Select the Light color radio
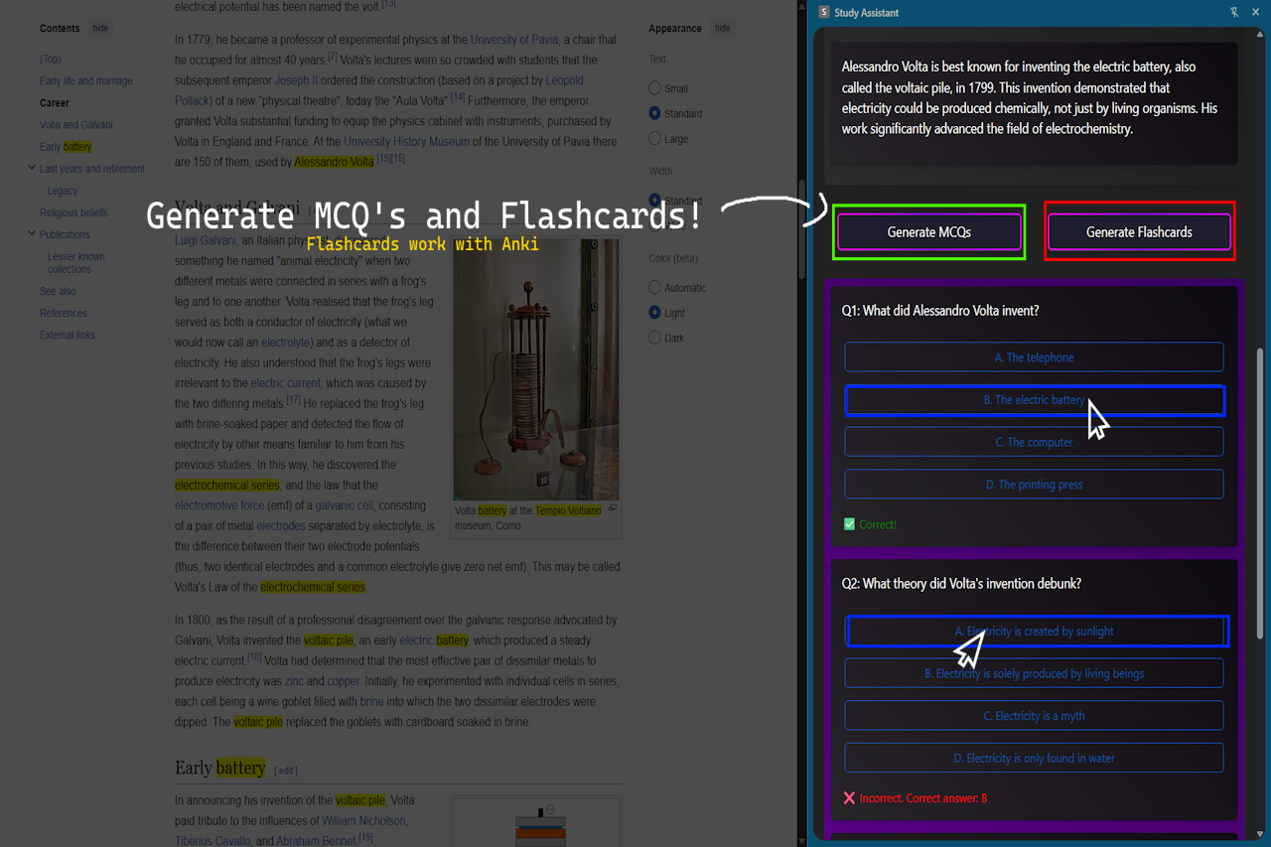 pyautogui.click(x=654, y=312)
